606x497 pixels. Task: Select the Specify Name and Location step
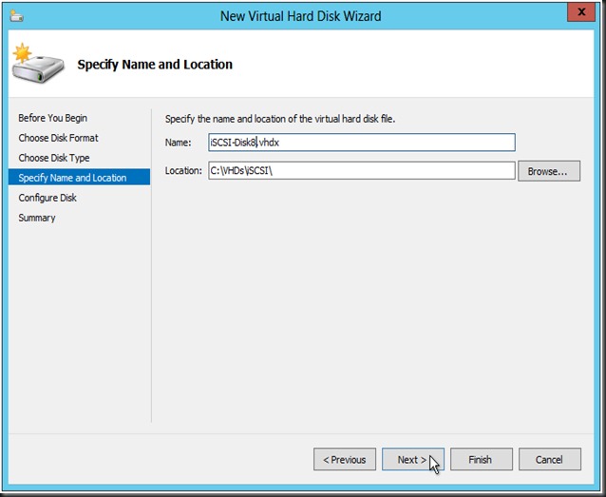(72, 178)
